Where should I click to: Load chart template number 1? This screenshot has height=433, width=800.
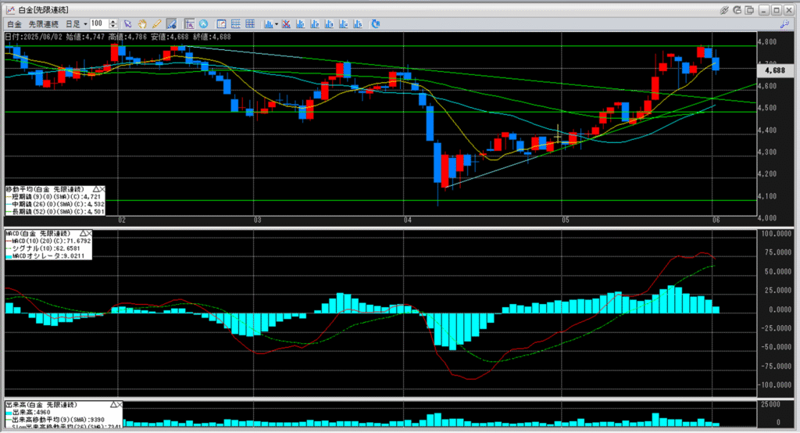(x=301, y=24)
